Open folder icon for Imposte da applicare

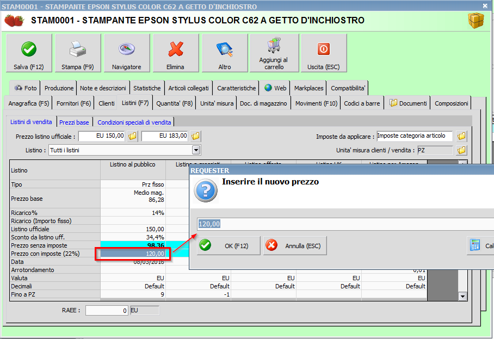click(461, 136)
